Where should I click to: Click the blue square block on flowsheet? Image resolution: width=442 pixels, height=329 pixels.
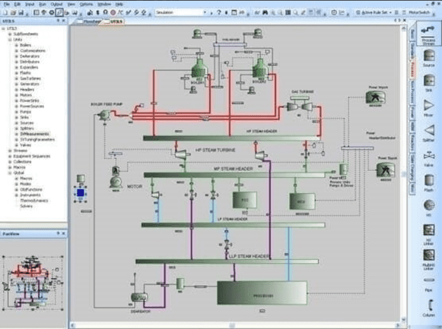point(80,192)
